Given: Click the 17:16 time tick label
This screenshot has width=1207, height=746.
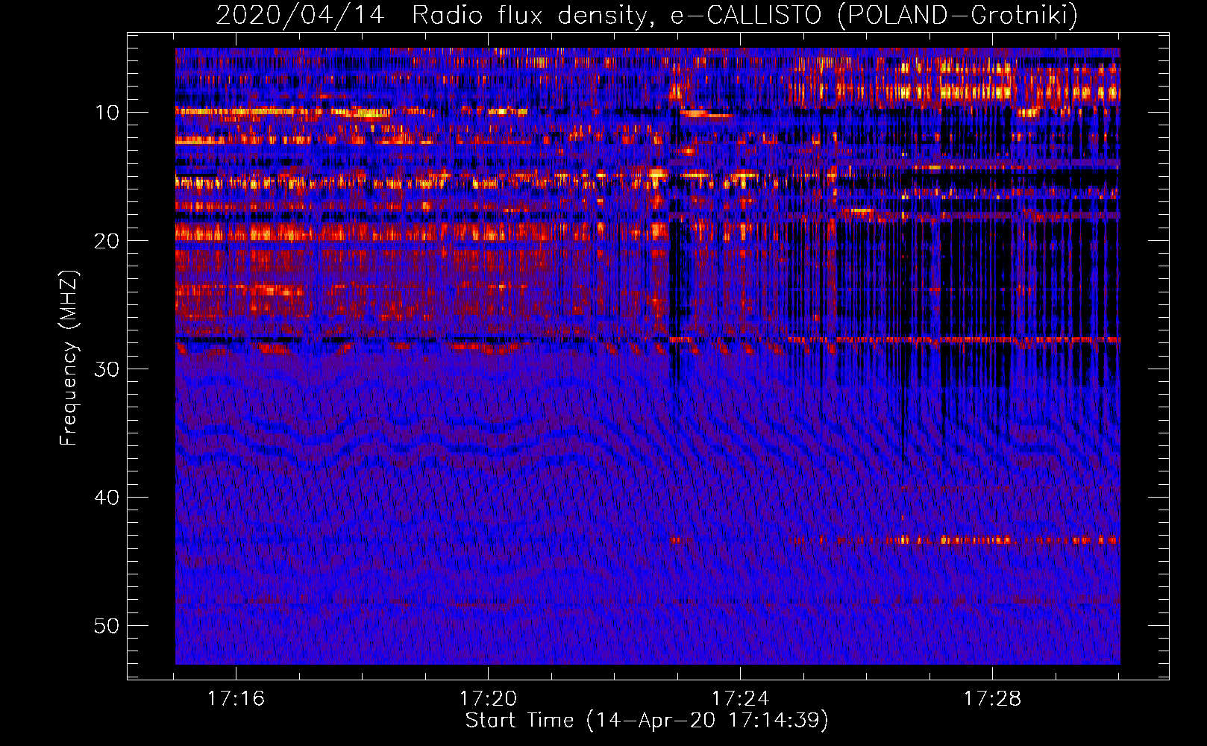Looking at the screenshot, I should (236, 699).
